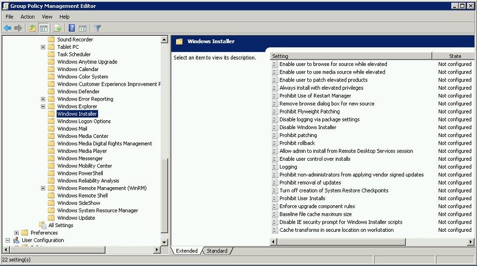Click the Up one level folder icon
Screen dimensions: 477x266
point(32,29)
